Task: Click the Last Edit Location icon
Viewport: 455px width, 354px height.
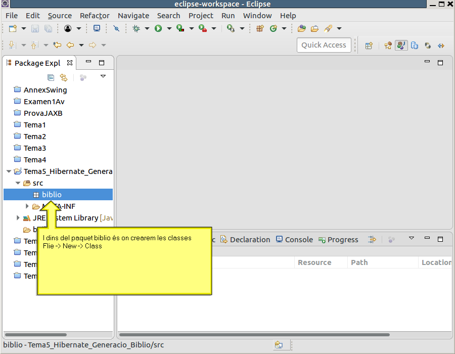Action: click(57, 45)
